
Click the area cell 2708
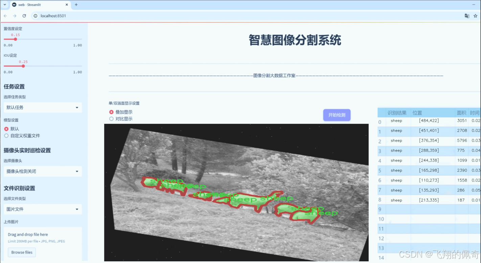pyautogui.click(x=462, y=130)
